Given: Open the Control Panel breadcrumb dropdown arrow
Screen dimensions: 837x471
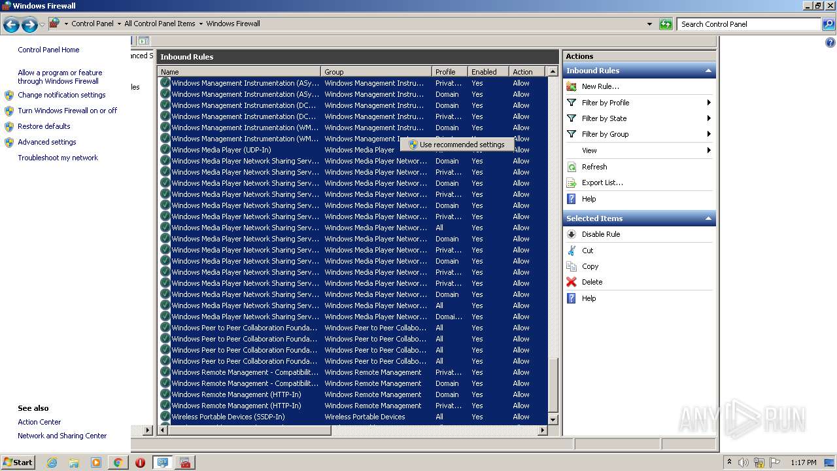Looking at the screenshot, I should (x=119, y=24).
